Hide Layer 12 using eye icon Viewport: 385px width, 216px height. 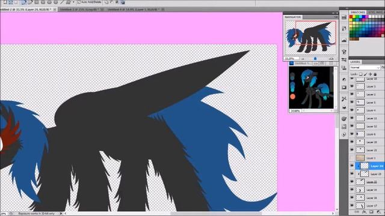tap(352, 126)
